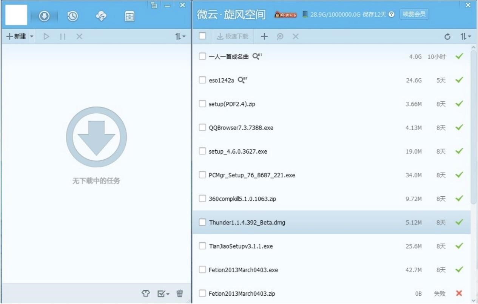Click the refresh icon in 微云 panel
The width and height of the screenshot is (478, 304).
point(447,37)
